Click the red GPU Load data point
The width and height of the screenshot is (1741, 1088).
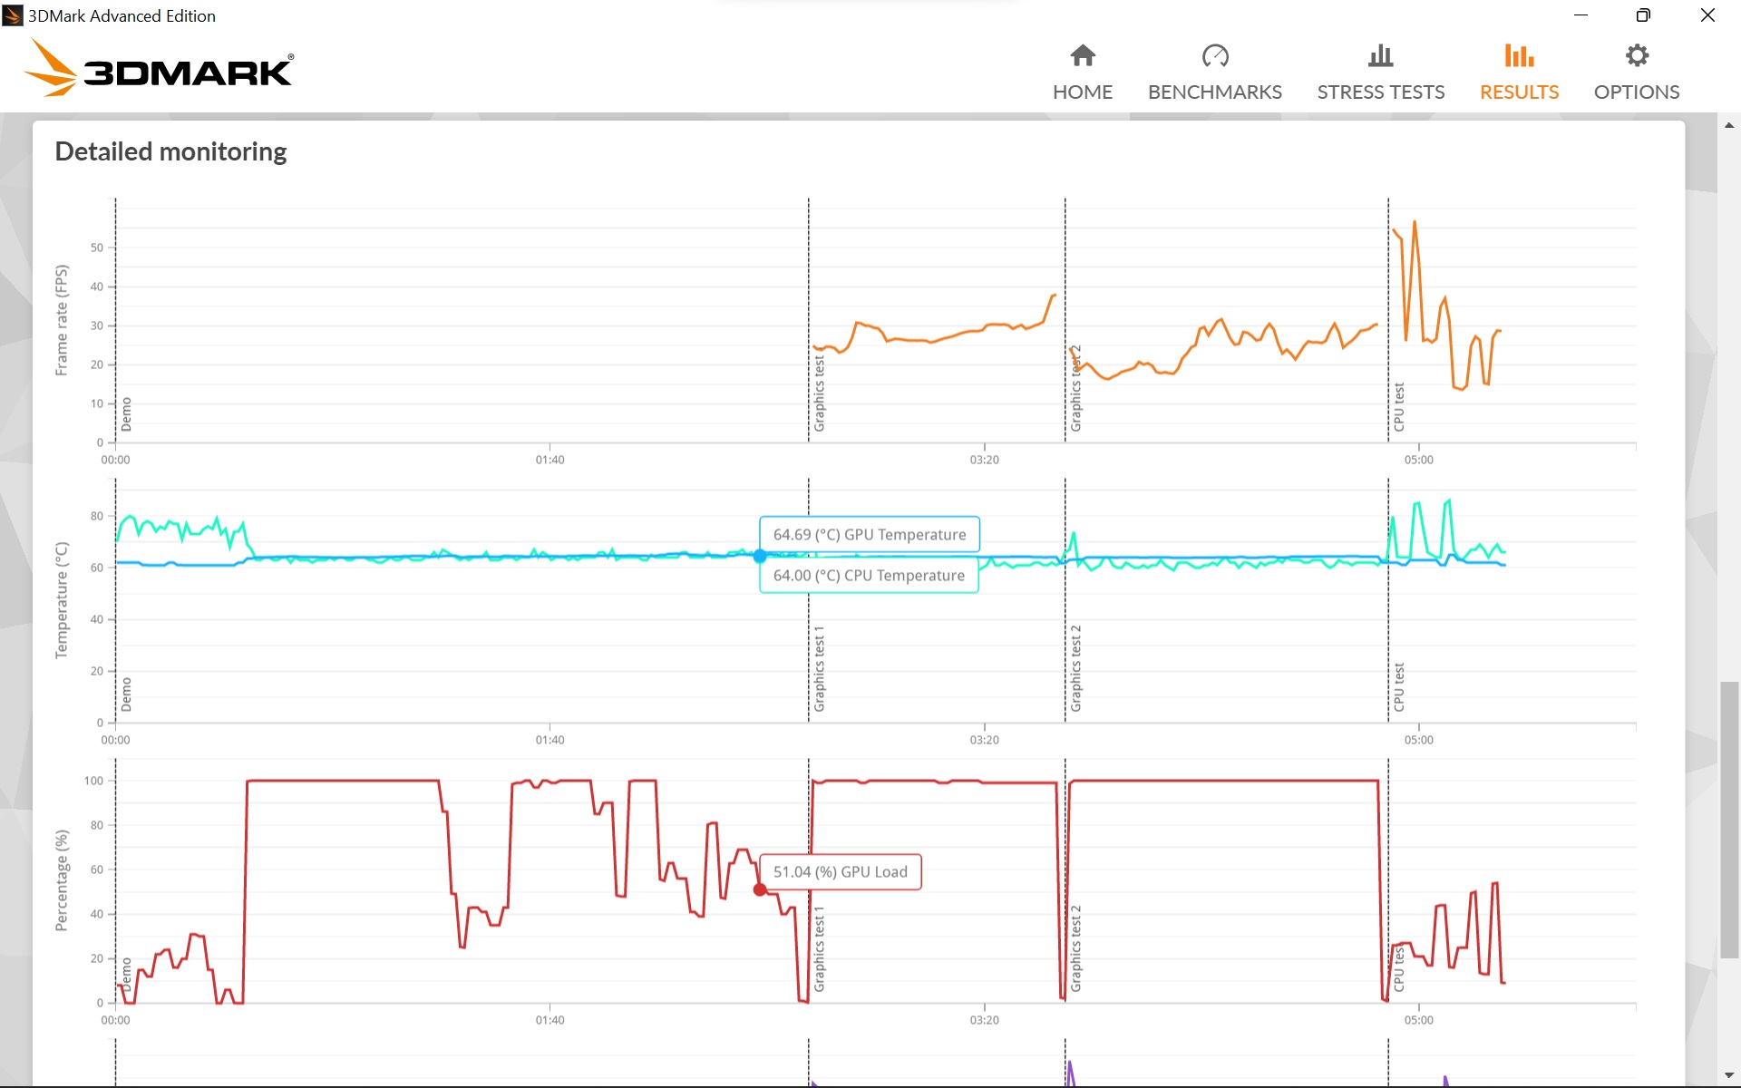coord(760,889)
